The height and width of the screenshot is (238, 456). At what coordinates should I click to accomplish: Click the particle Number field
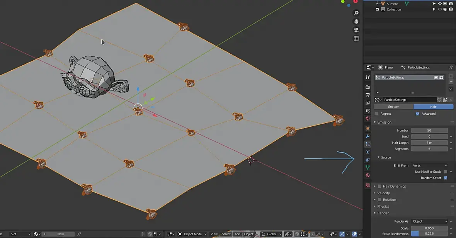point(429,131)
